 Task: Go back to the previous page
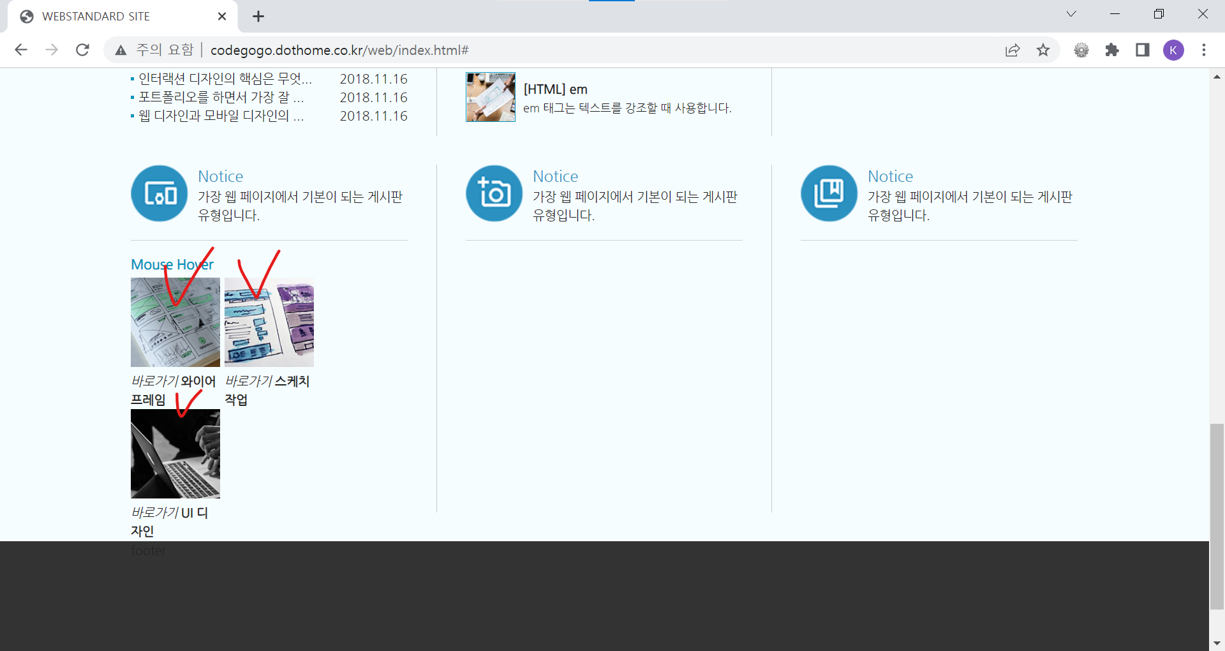(x=21, y=50)
